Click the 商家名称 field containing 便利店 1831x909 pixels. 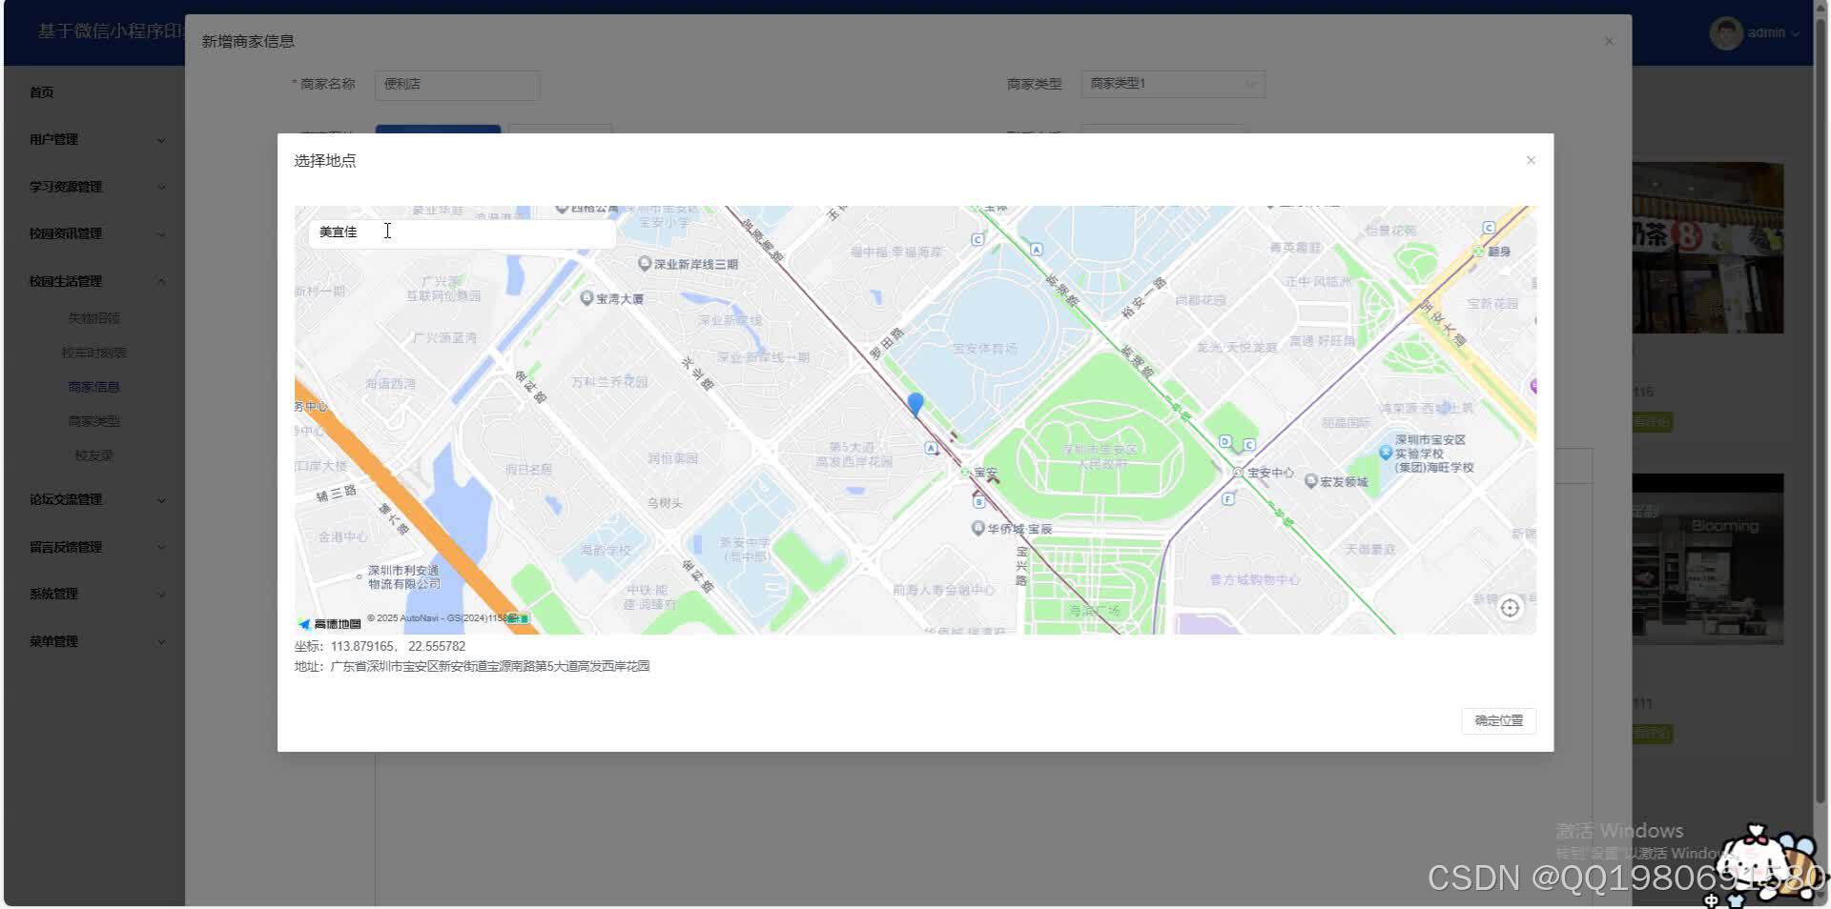pyautogui.click(x=458, y=84)
